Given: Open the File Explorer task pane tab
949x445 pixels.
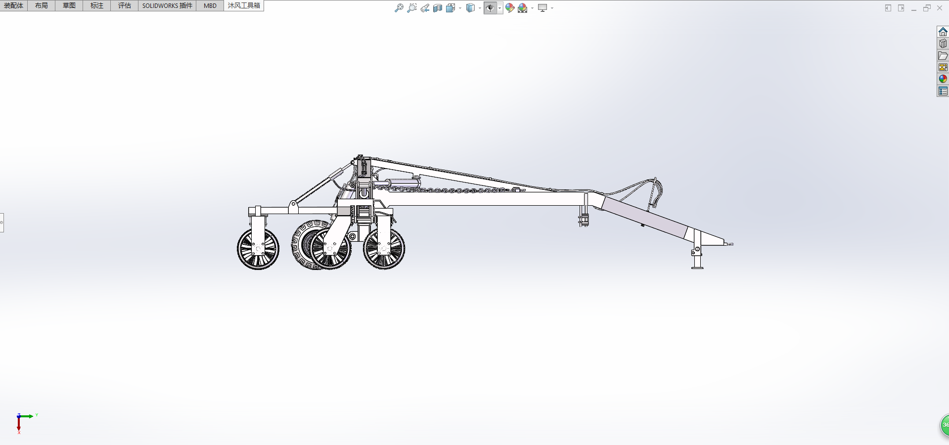Looking at the screenshot, I should coord(943,55).
